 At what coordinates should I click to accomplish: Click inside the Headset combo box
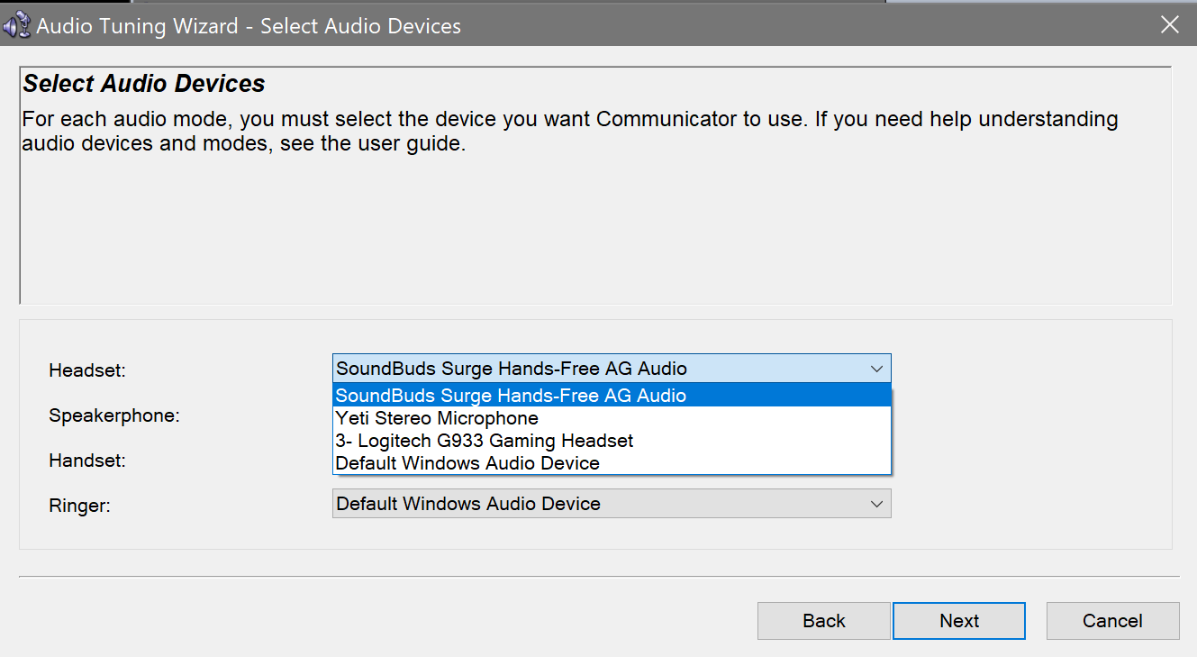pyautogui.click(x=585, y=368)
